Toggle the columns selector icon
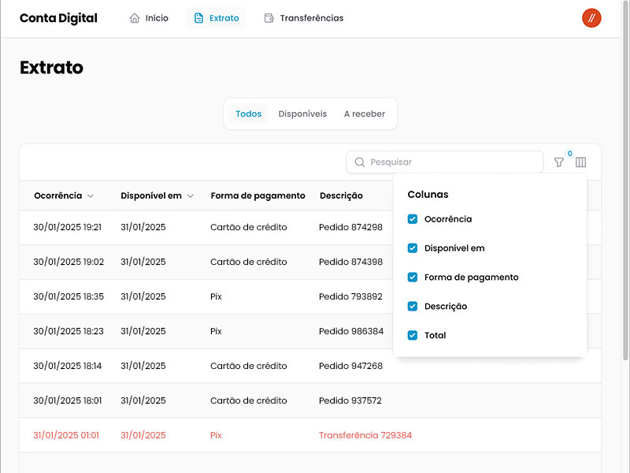 coord(580,162)
